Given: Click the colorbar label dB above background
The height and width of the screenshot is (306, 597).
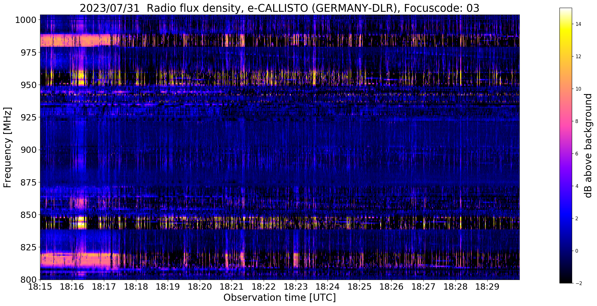Looking at the screenshot, I should click(588, 146).
